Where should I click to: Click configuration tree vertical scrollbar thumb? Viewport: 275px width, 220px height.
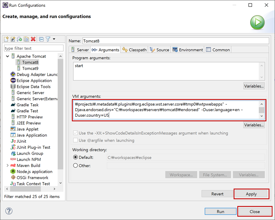tap(60, 114)
